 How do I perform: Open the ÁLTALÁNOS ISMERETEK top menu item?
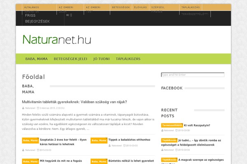tap(32, 9)
